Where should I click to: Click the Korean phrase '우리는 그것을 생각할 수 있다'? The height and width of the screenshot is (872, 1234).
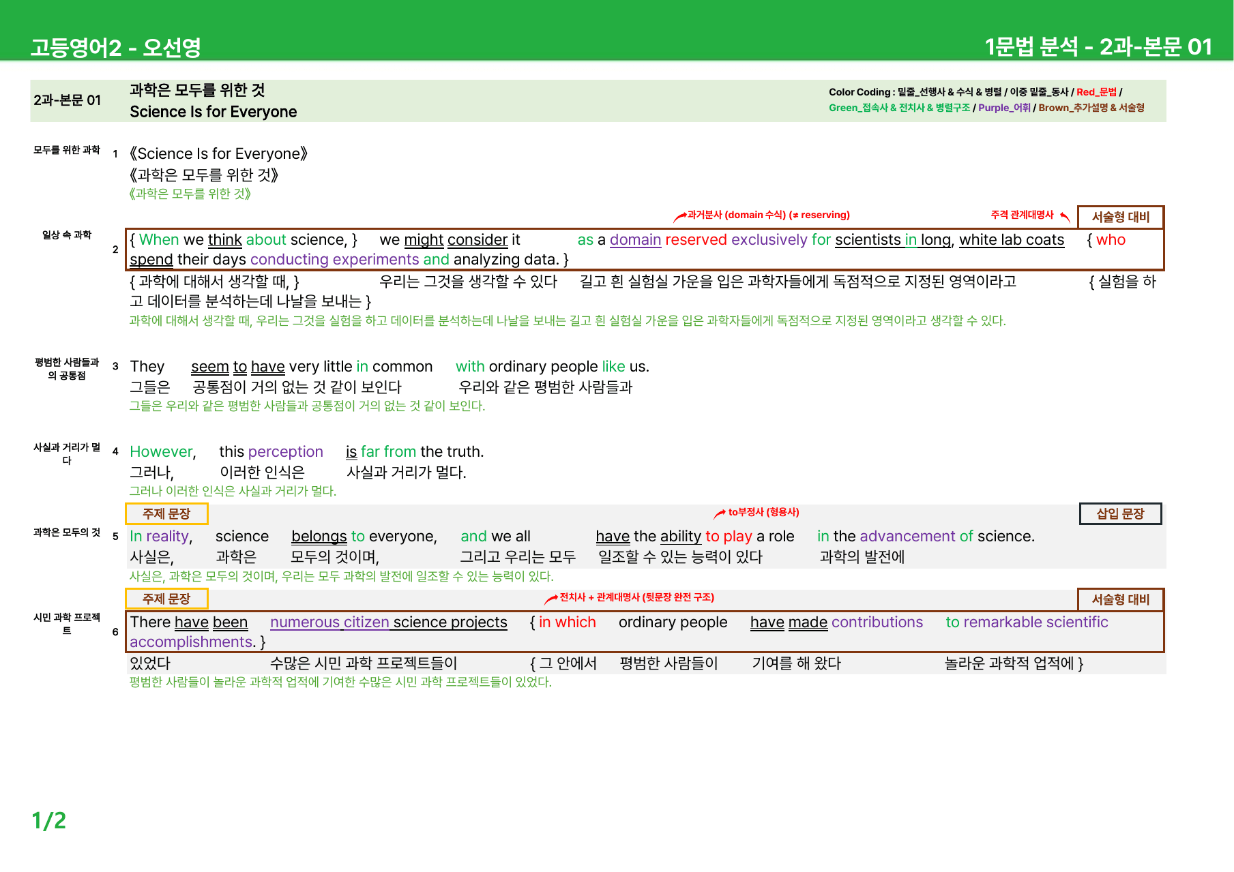tap(469, 282)
